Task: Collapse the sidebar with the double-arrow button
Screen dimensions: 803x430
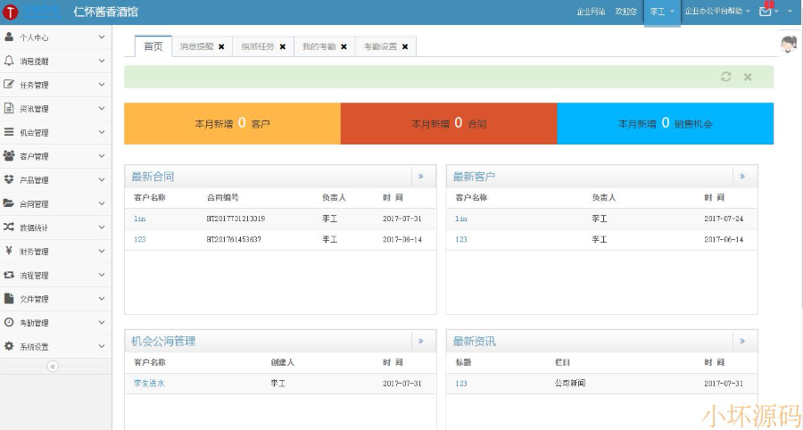Action: point(53,366)
